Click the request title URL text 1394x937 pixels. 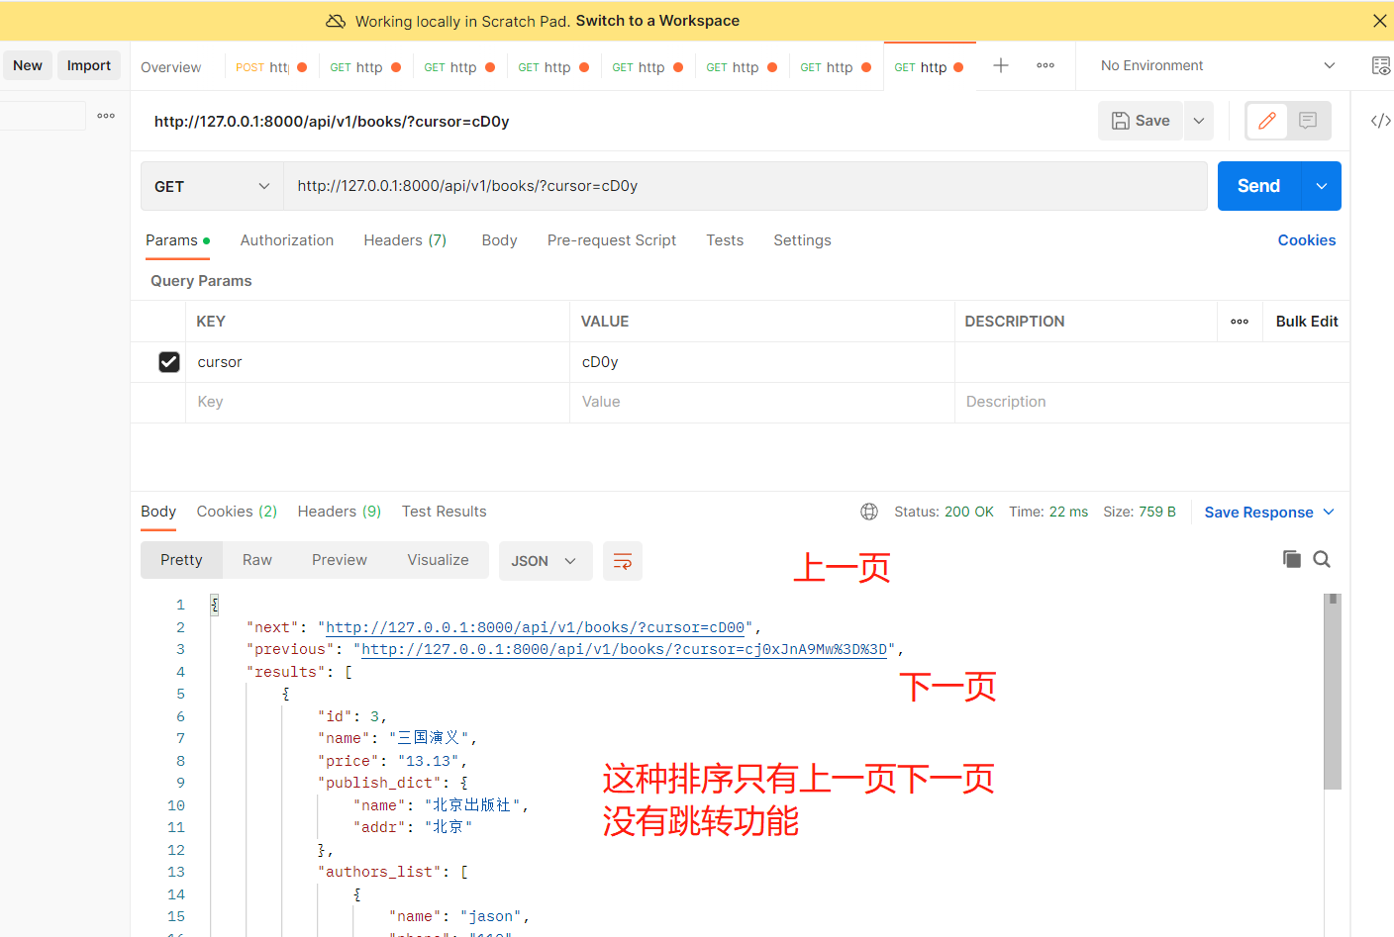pyautogui.click(x=332, y=122)
